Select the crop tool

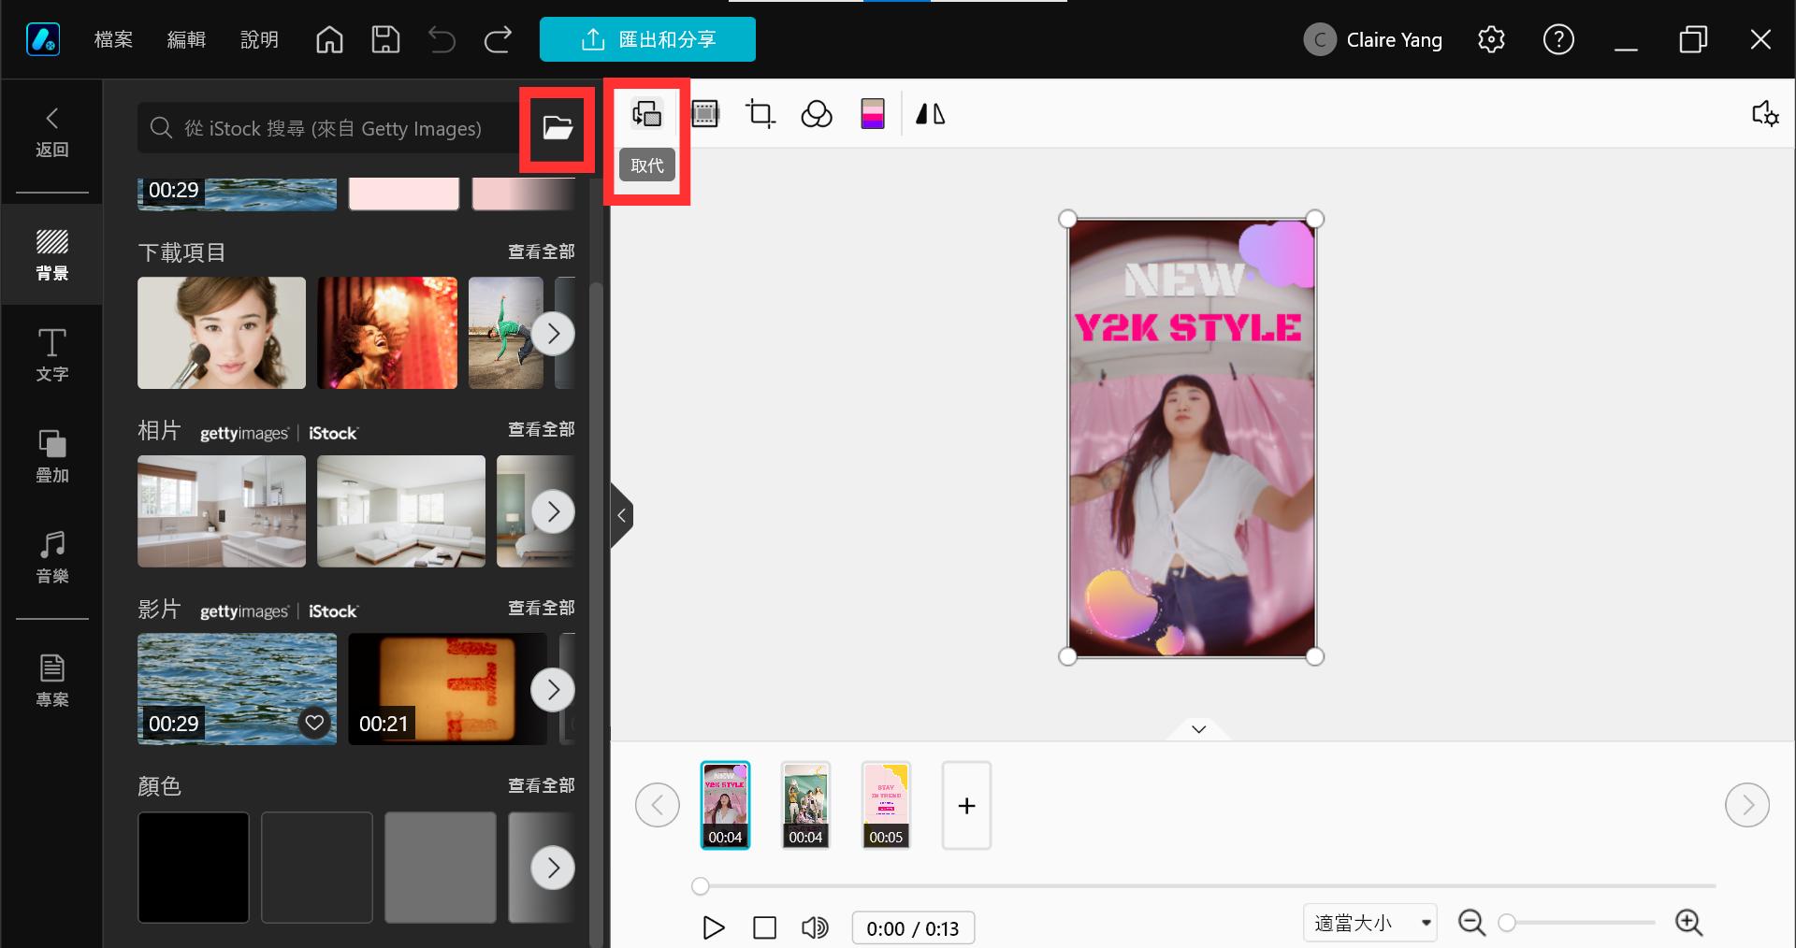tap(760, 114)
